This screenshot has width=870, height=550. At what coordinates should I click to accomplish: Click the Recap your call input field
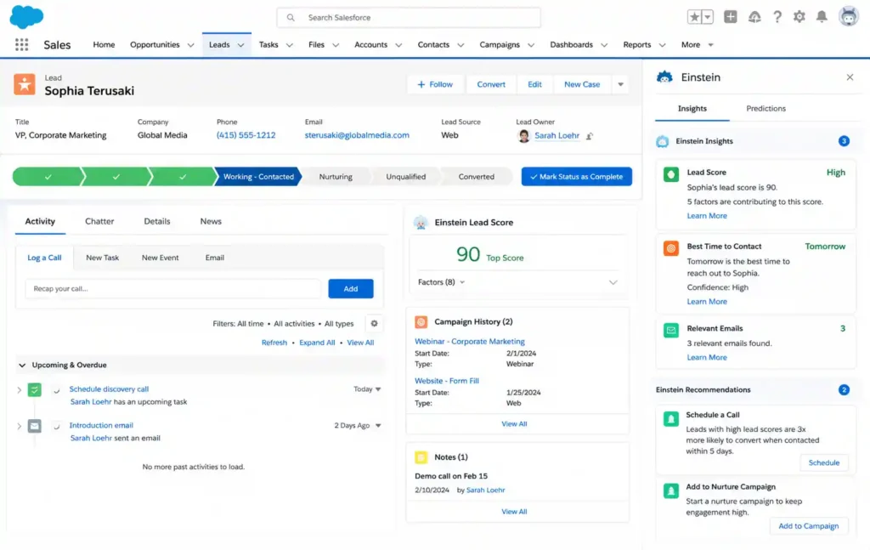pyautogui.click(x=172, y=288)
